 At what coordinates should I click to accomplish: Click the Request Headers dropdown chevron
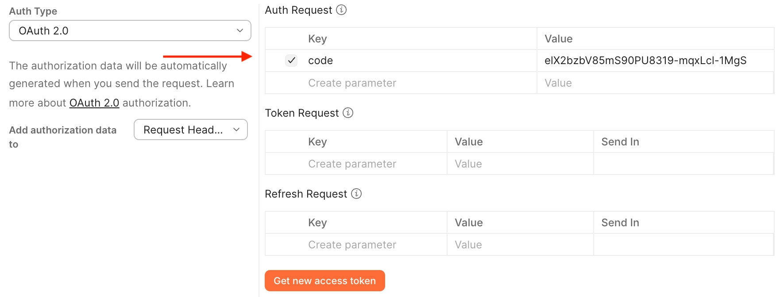pyautogui.click(x=236, y=129)
